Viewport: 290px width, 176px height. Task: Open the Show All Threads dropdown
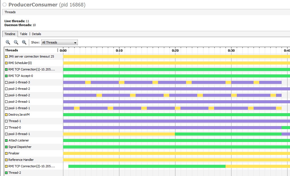[59, 42]
